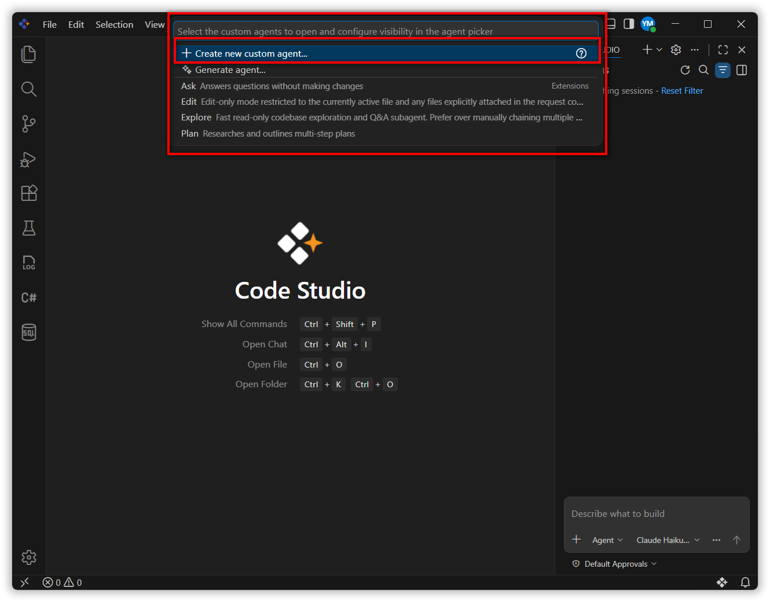Open the Claude Haiku model dropdown
The width and height of the screenshot is (770, 602).
(668, 540)
